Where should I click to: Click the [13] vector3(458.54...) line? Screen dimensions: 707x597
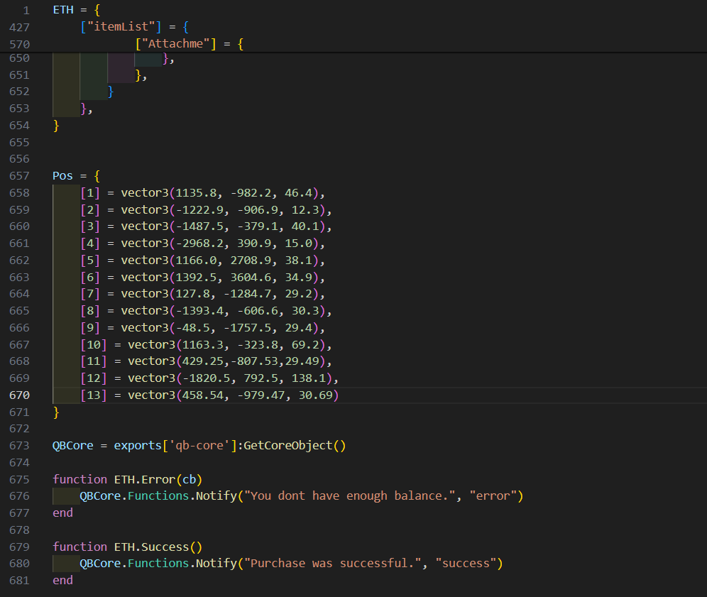(209, 395)
